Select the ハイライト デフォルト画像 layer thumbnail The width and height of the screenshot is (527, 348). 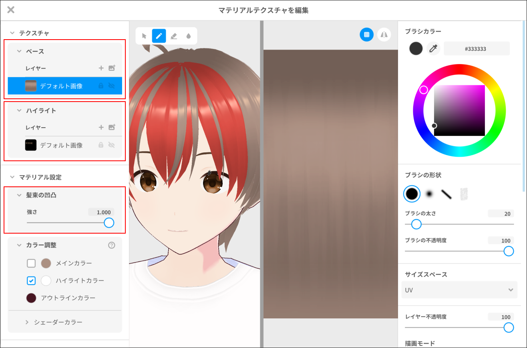[x=31, y=145]
